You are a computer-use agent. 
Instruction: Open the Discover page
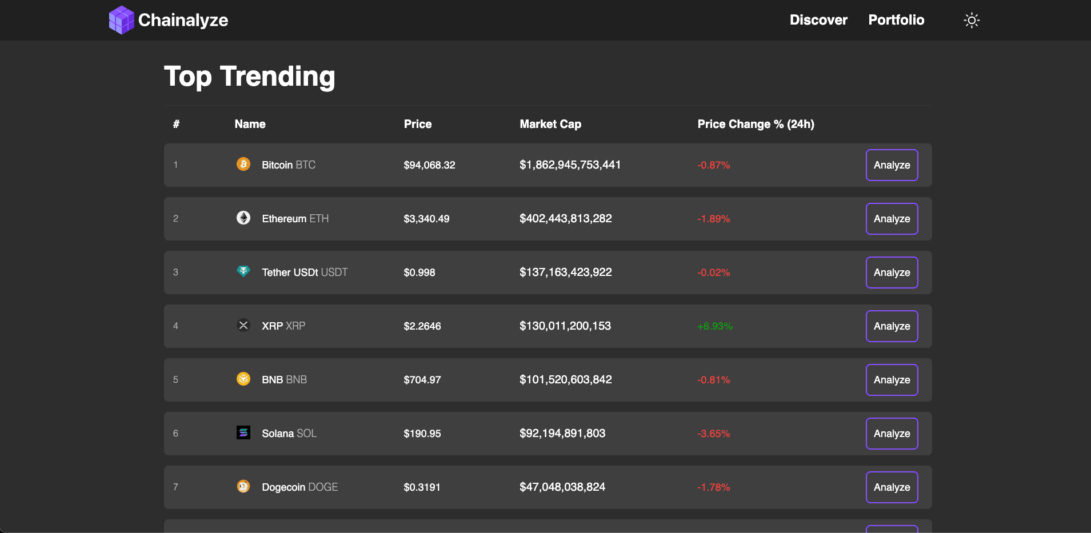(x=818, y=20)
